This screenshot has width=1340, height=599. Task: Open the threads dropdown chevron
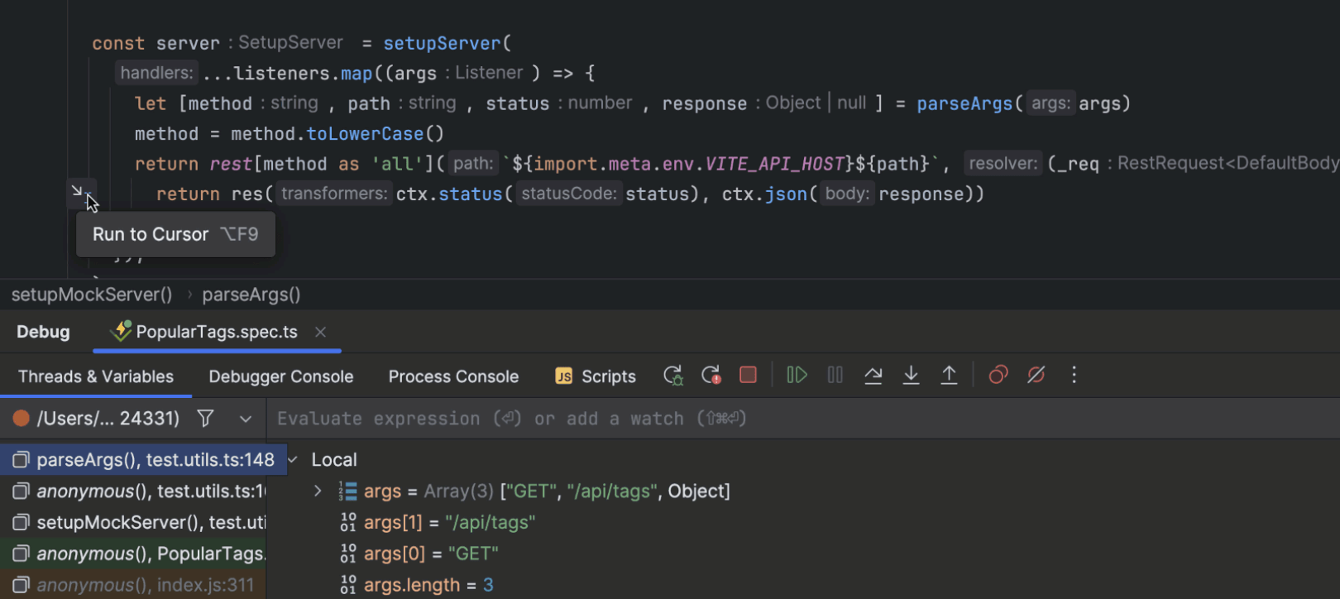[246, 419]
